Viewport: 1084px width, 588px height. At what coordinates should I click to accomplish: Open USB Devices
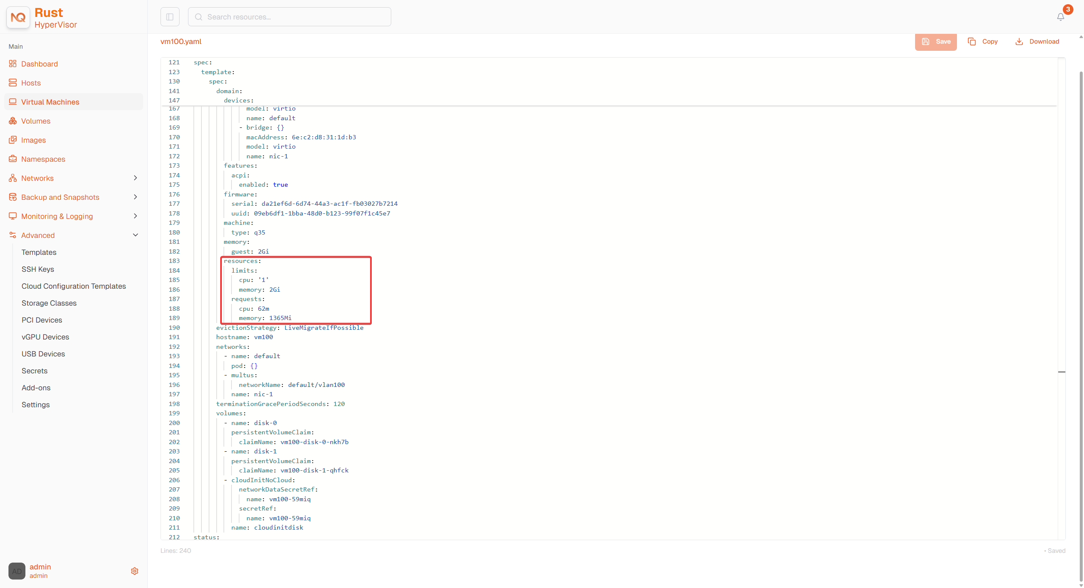[43, 354]
